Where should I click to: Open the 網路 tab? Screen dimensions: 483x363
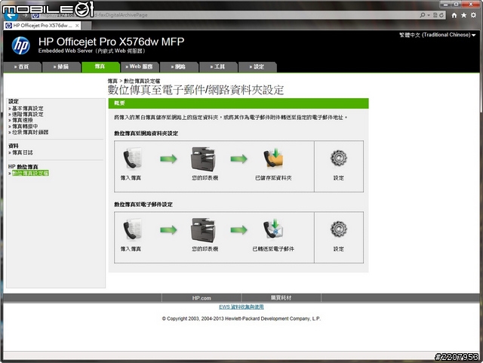179,67
